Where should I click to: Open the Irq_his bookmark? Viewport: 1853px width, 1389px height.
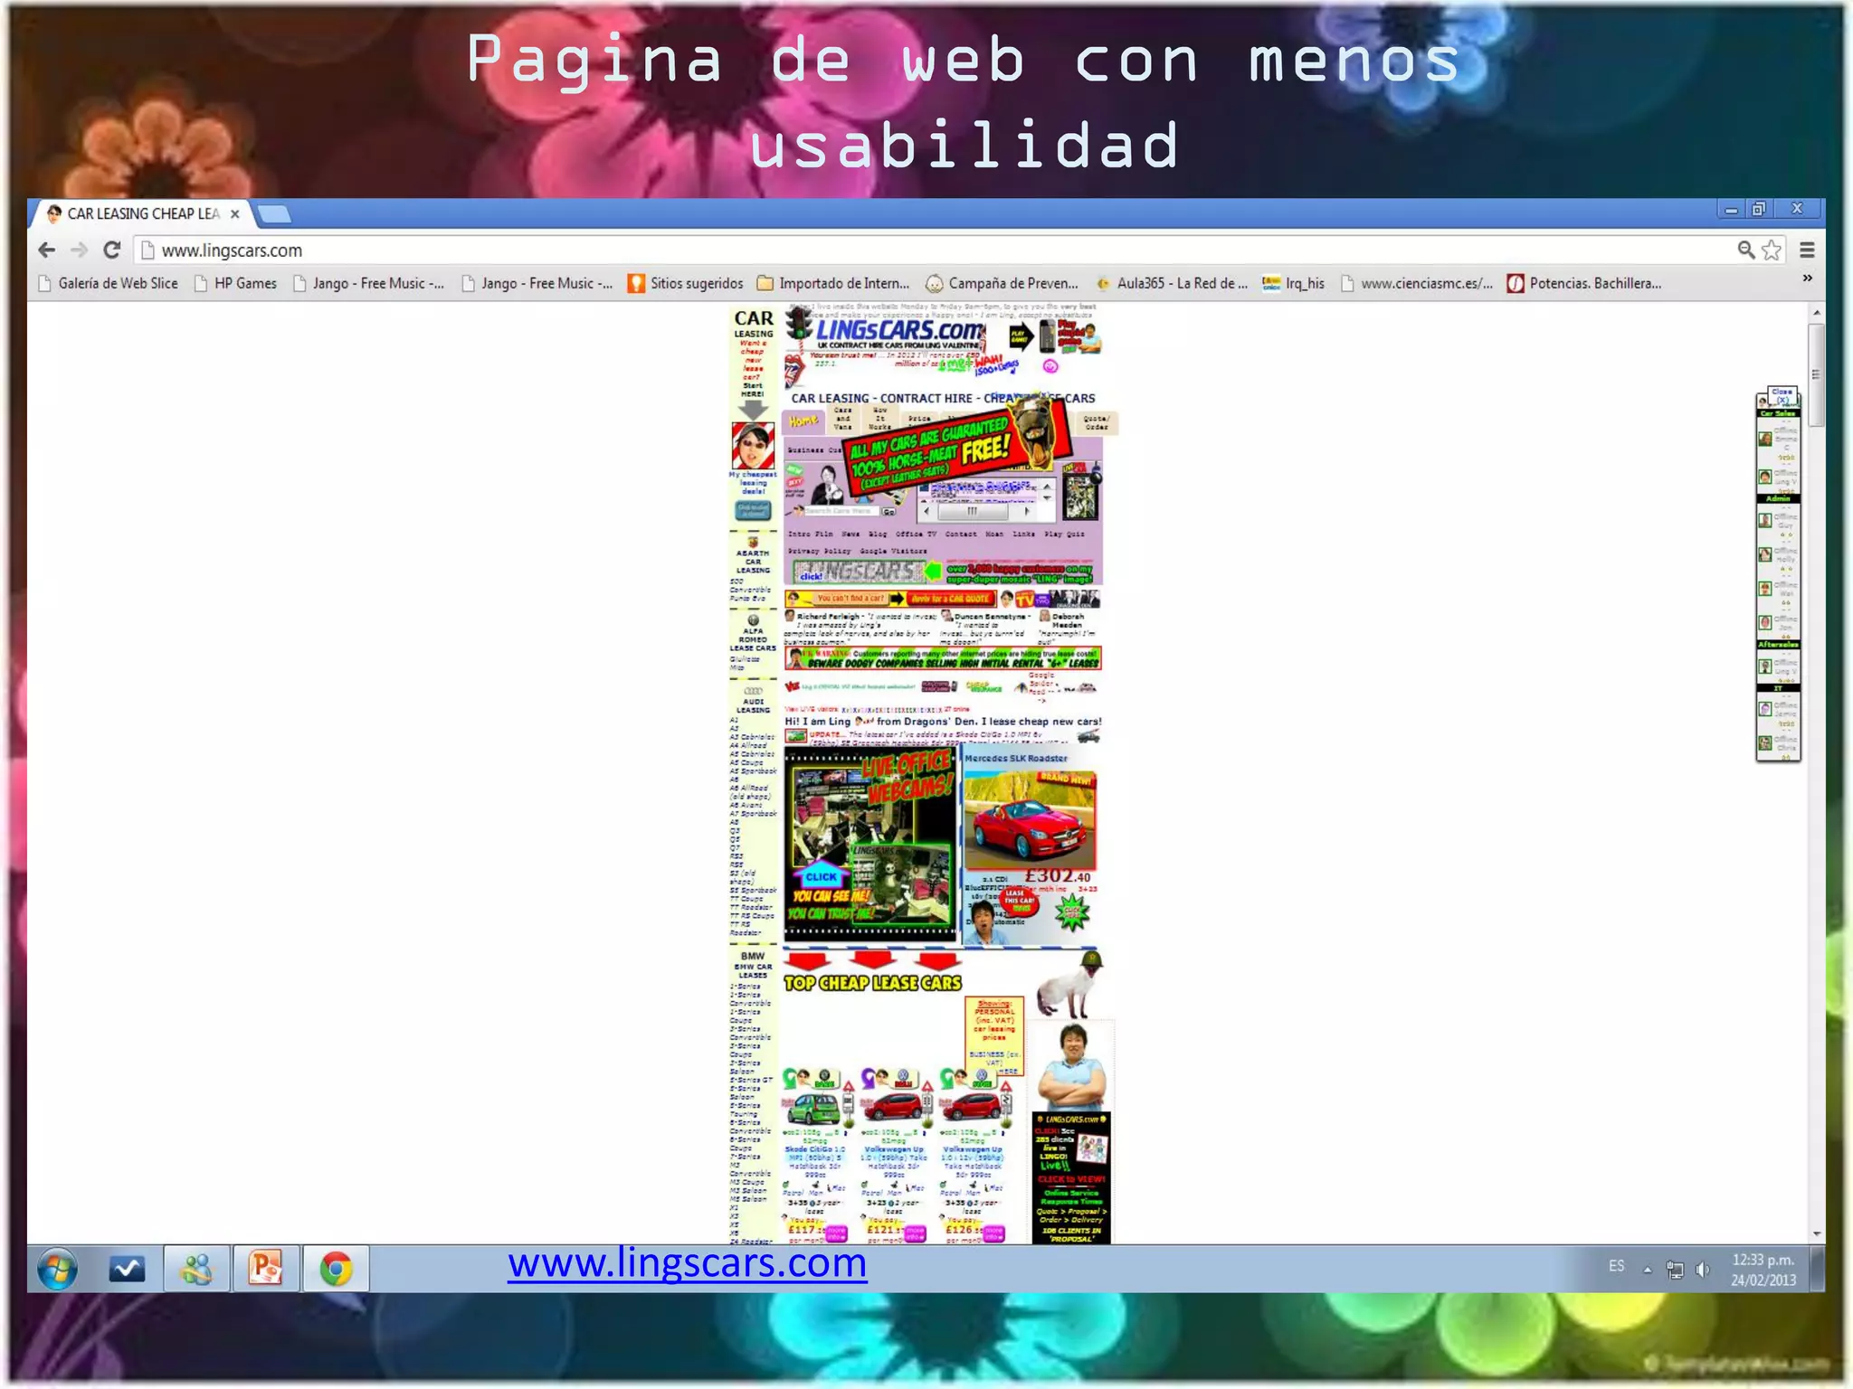point(1294,283)
